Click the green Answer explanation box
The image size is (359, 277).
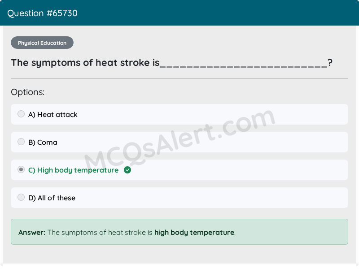(x=179, y=232)
